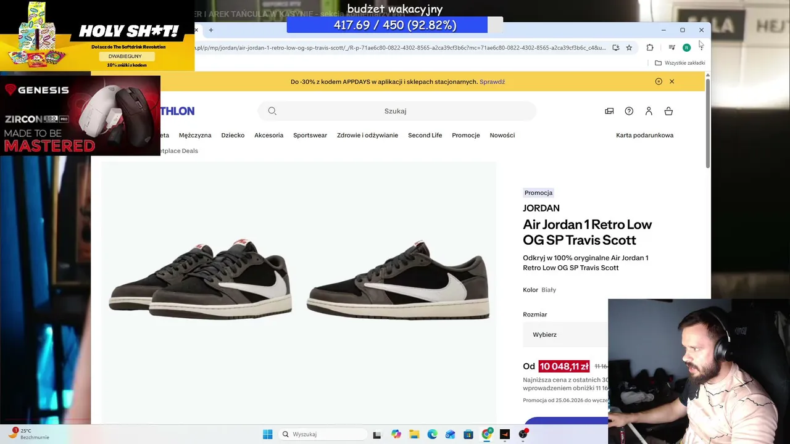Open the Second Life menu item
The height and width of the screenshot is (444, 790).
click(x=425, y=135)
